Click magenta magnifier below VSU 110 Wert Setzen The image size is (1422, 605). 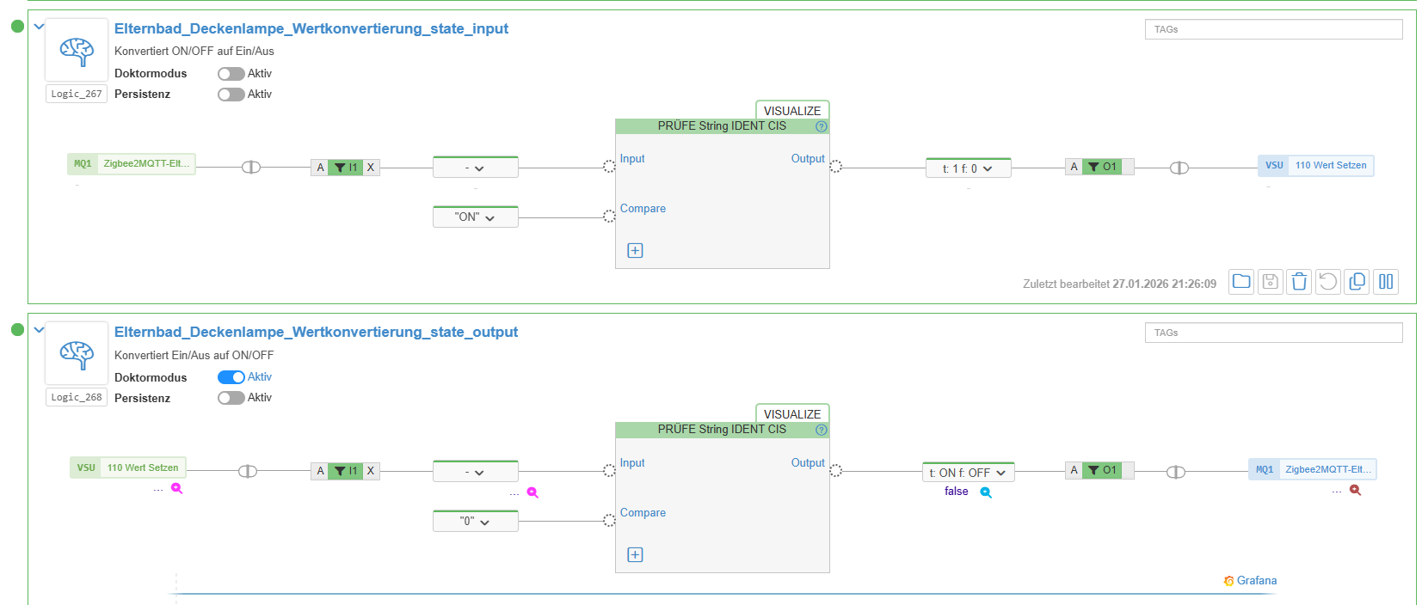176,488
